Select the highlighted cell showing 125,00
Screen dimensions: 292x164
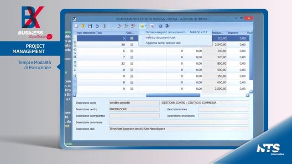tap(219, 38)
